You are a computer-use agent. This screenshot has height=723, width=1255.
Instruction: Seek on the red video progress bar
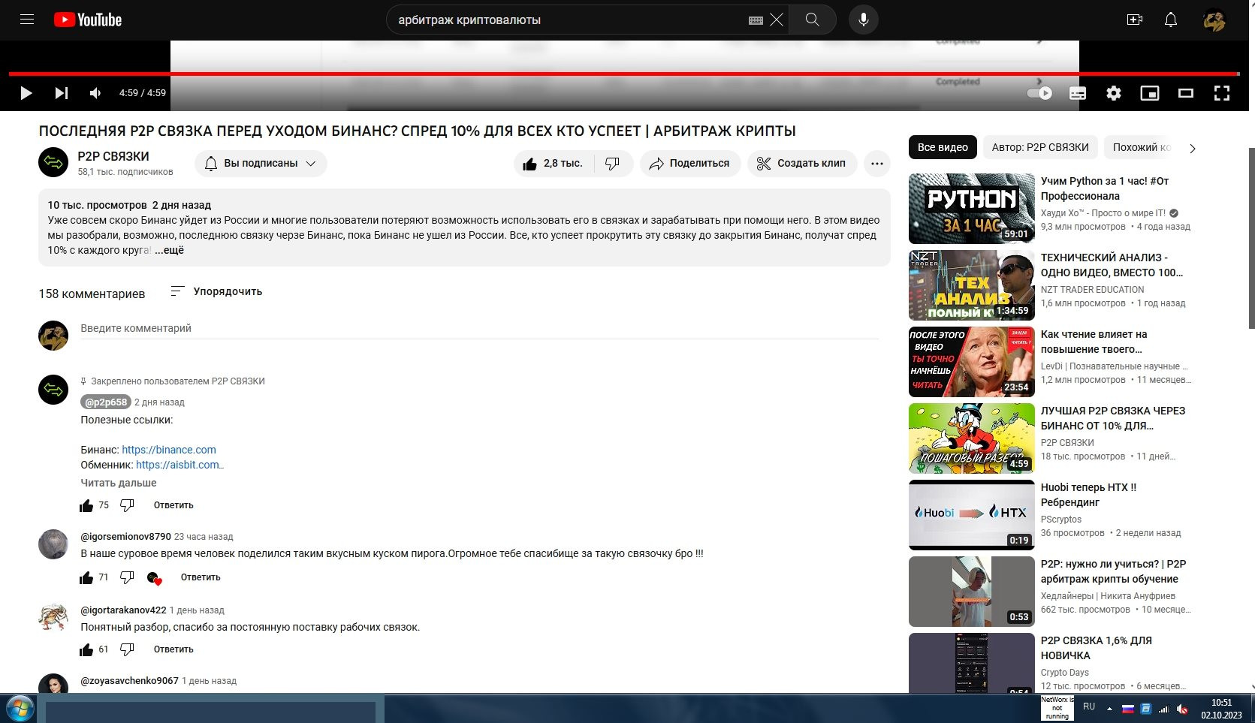pos(623,74)
